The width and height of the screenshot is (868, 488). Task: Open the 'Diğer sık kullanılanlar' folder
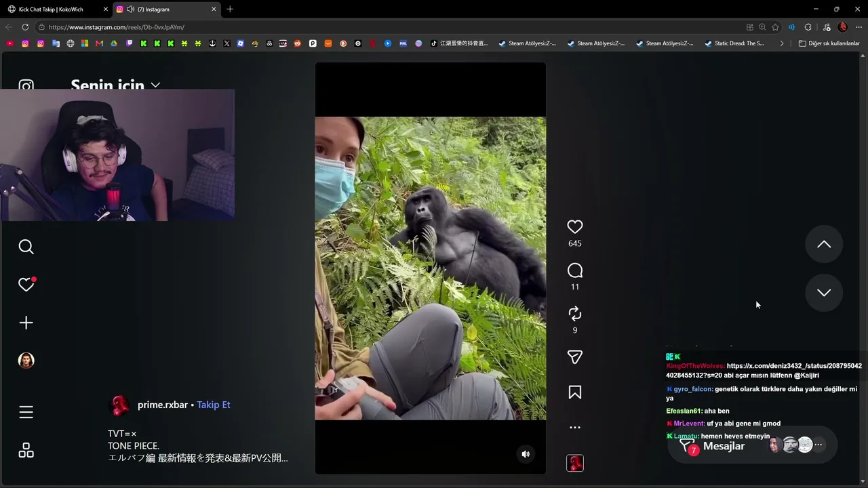(829, 43)
